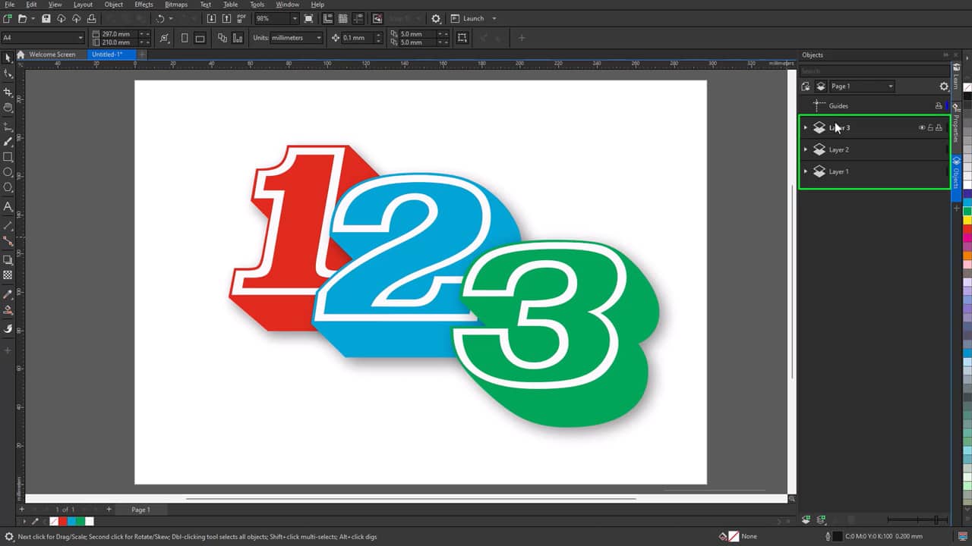This screenshot has width=972, height=546.
Task: Select the Rectangle tool
Action: [x=8, y=157]
